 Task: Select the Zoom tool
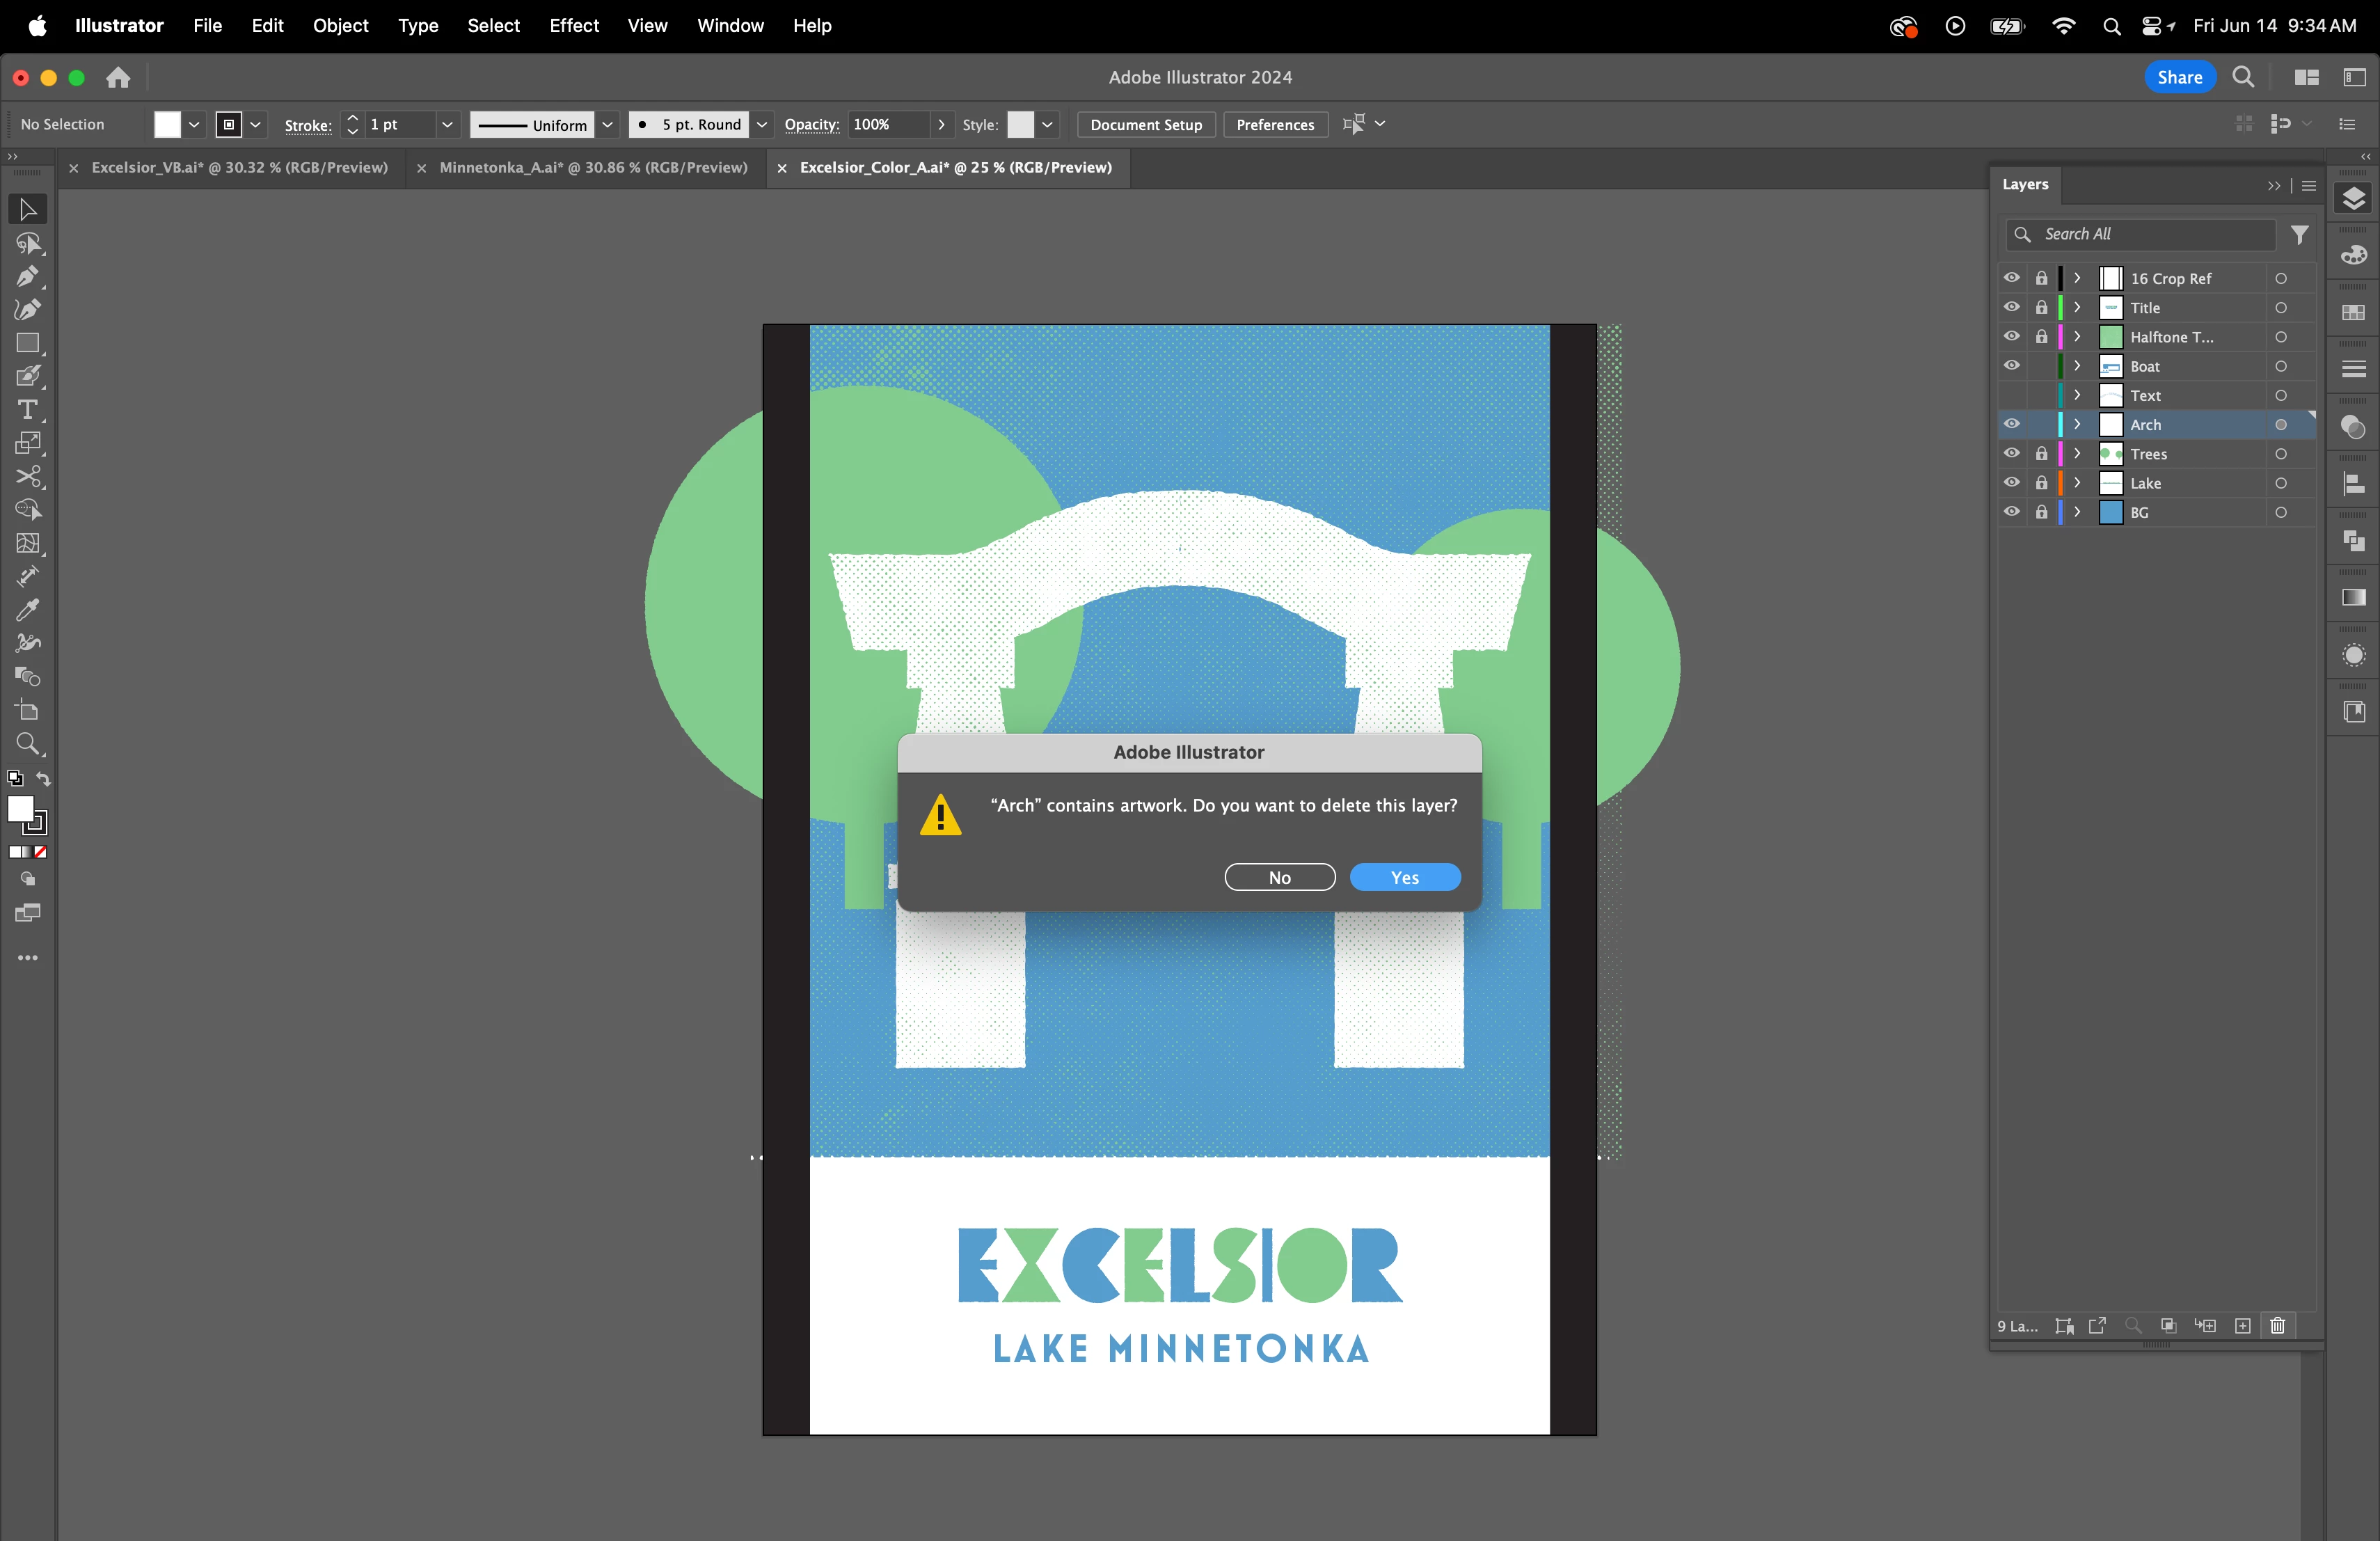tap(27, 744)
